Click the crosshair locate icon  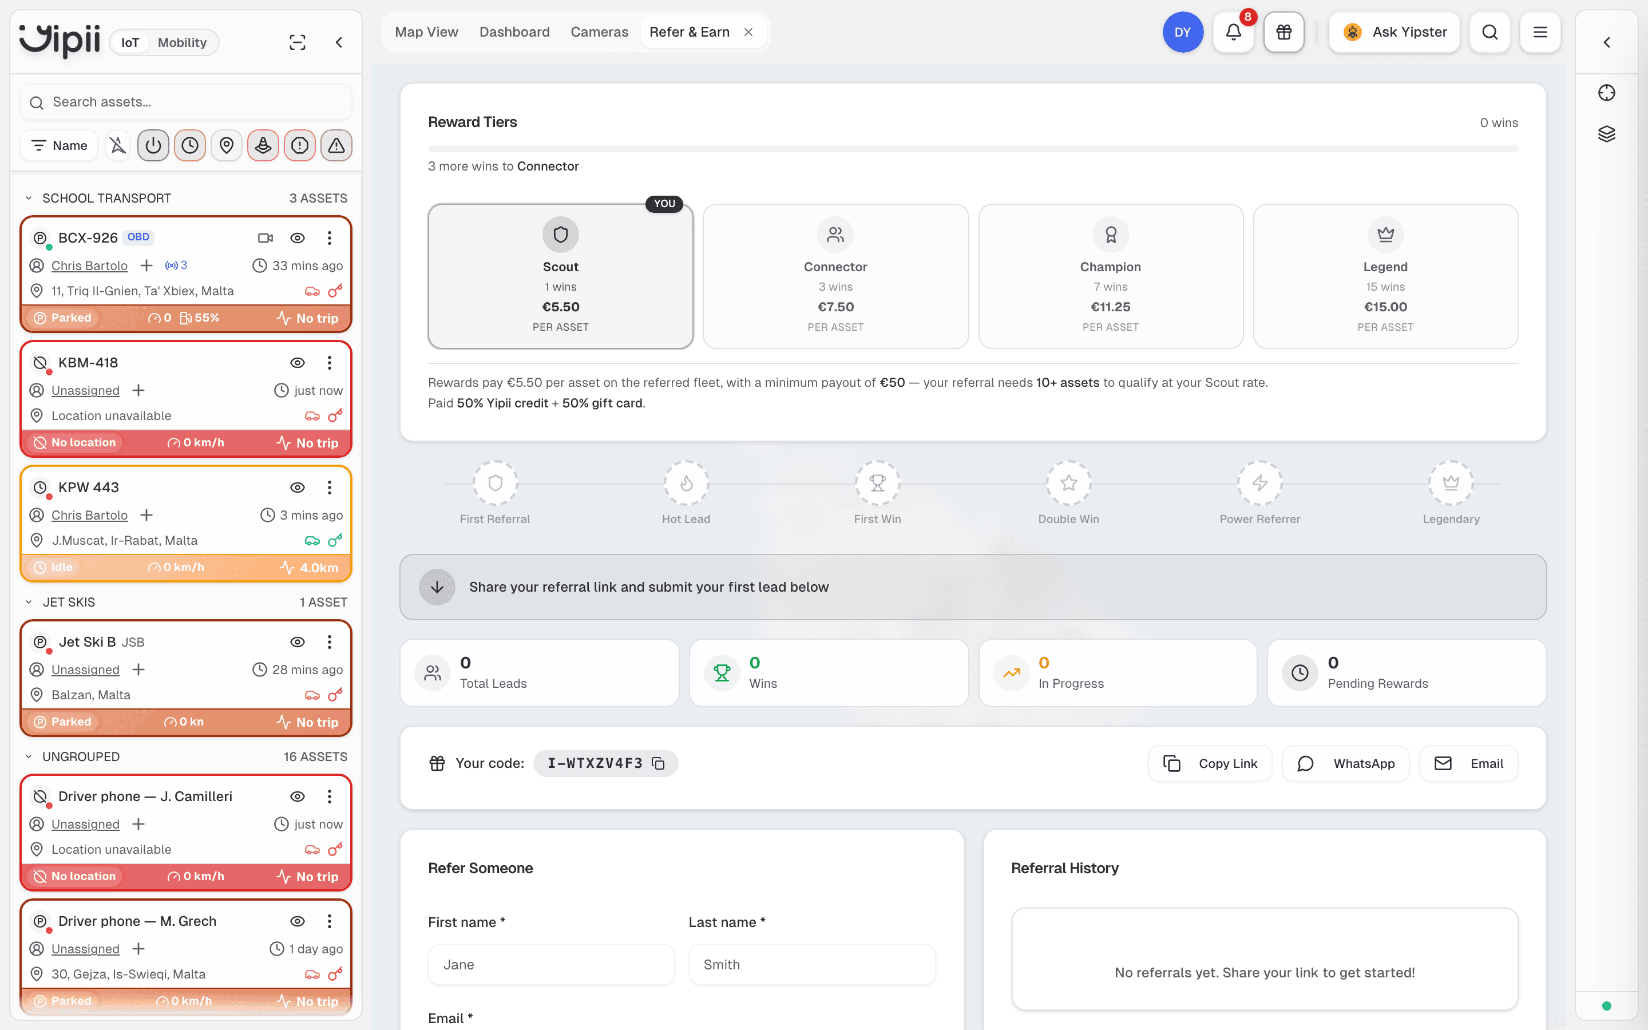click(1606, 93)
